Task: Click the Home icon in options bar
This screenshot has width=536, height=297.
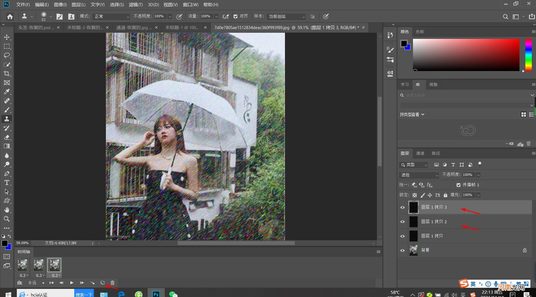Action: click(x=10, y=16)
